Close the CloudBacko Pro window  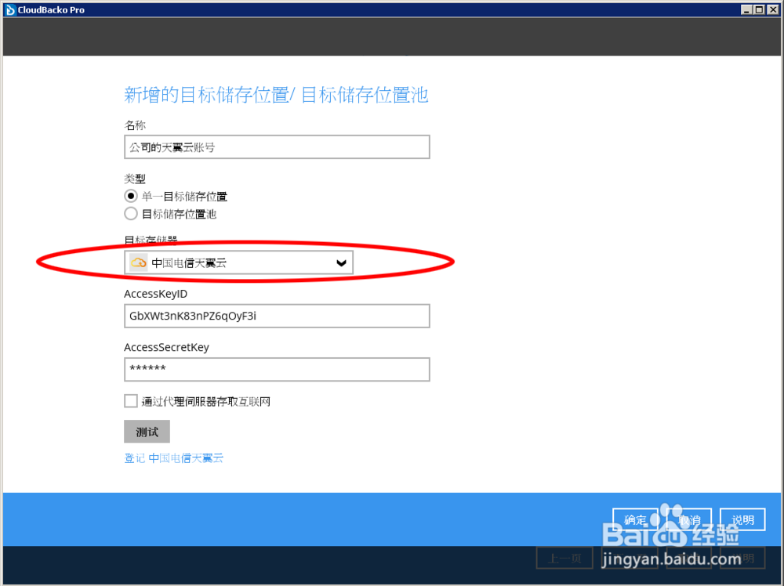pos(772,9)
